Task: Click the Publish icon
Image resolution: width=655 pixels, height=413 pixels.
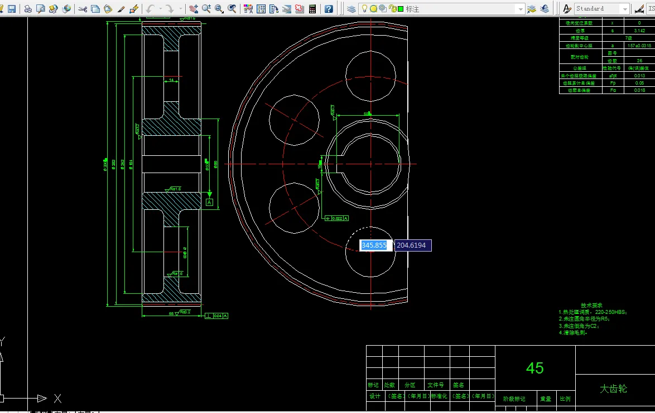Action: point(53,9)
